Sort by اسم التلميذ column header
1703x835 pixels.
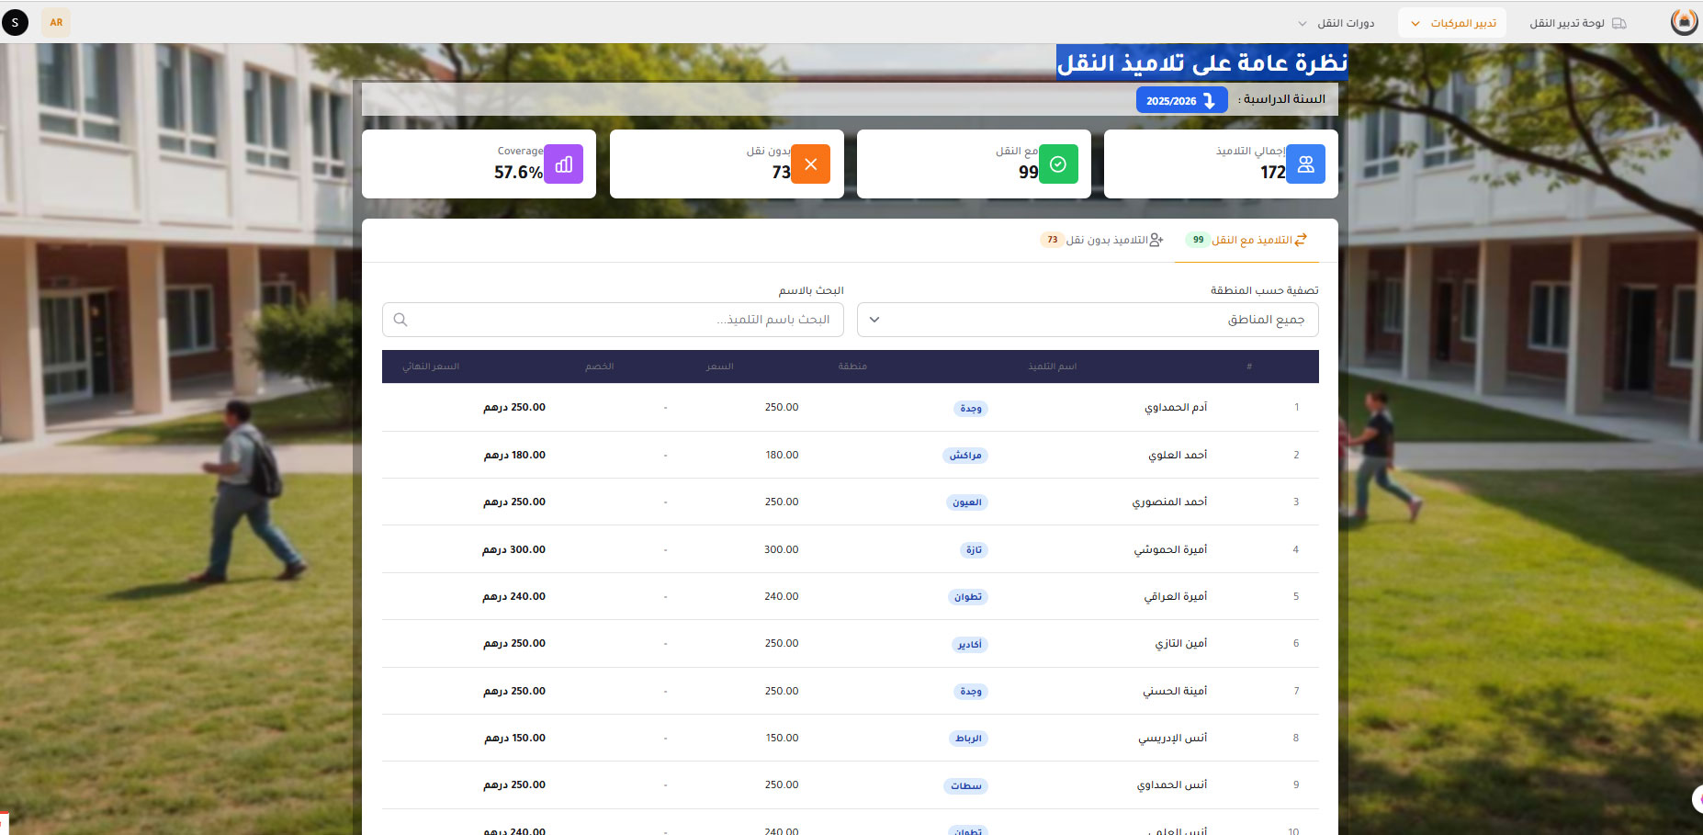tap(1052, 367)
